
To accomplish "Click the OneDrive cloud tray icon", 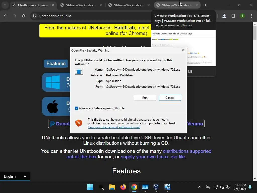I will tap(208, 187).
